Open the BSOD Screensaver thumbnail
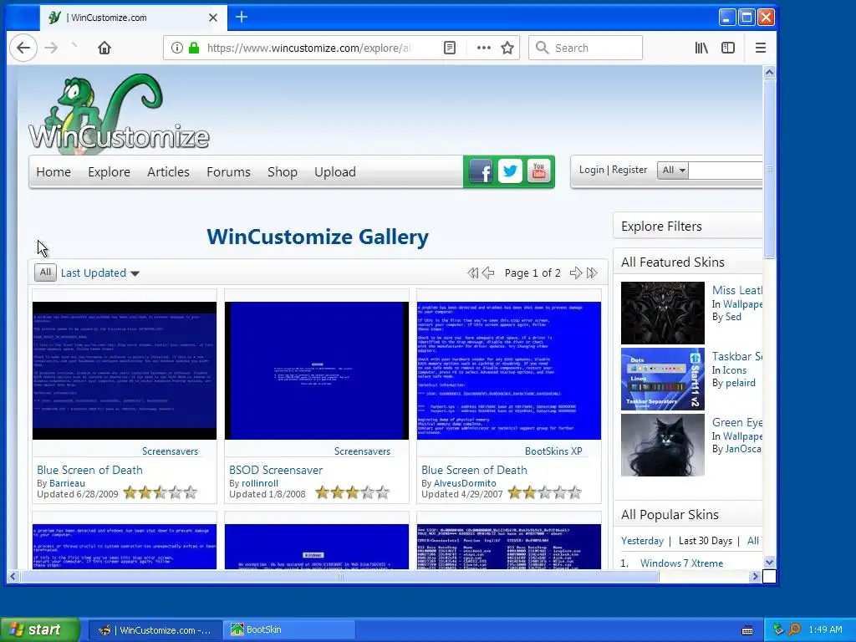The image size is (856, 642). [317, 370]
